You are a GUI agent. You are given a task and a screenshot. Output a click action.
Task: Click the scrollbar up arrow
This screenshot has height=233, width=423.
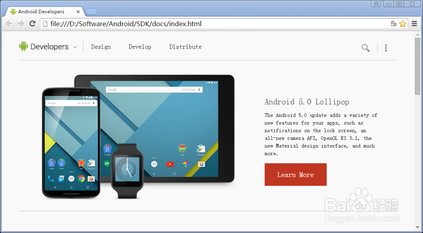418,35
